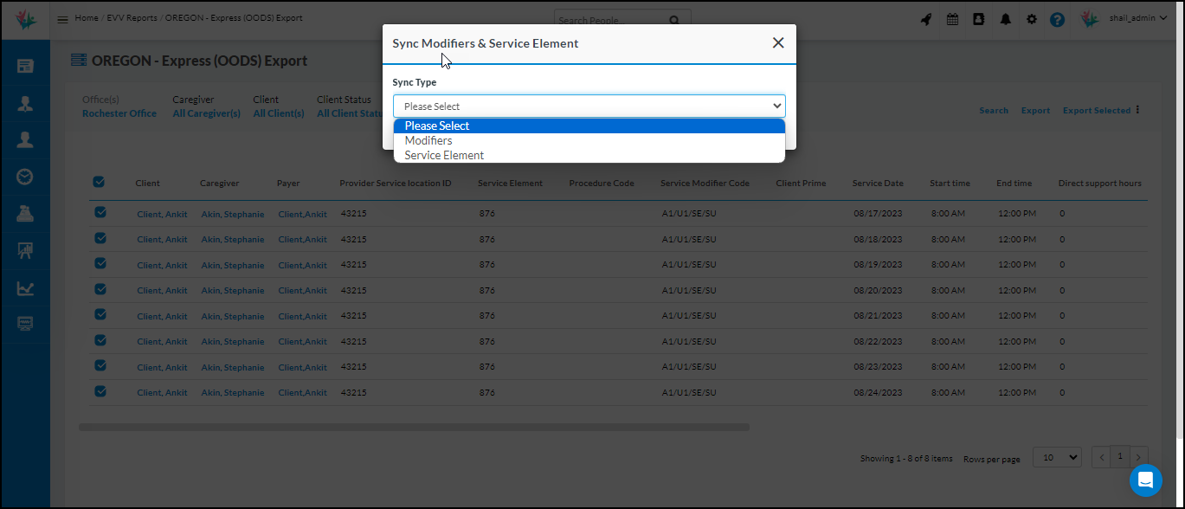This screenshot has height=509, width=1185.
Task: Uncheck the first visit row dated 08/17/2023
Action: click(x=98, y=213)
